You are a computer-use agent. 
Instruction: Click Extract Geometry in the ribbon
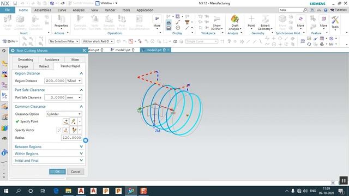[265, 22]
